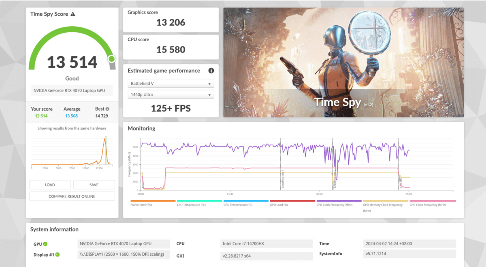
Task: Click the SystemInfo version v5.71.1214
Action: [x=409, y=254]
